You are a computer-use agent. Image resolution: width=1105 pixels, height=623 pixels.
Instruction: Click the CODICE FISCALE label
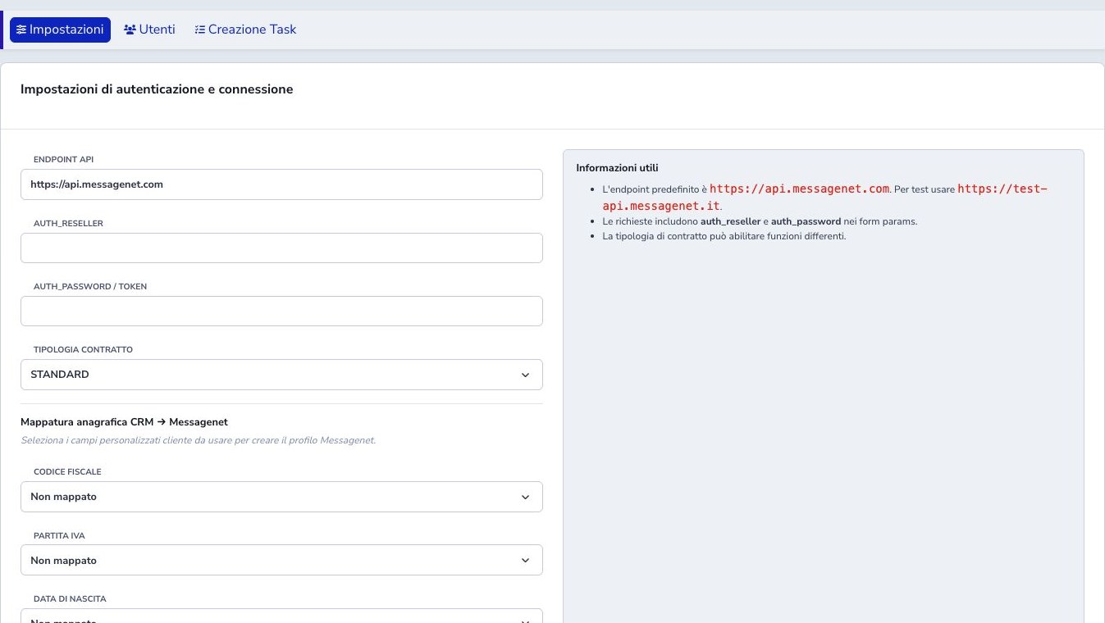pos(67,472)
